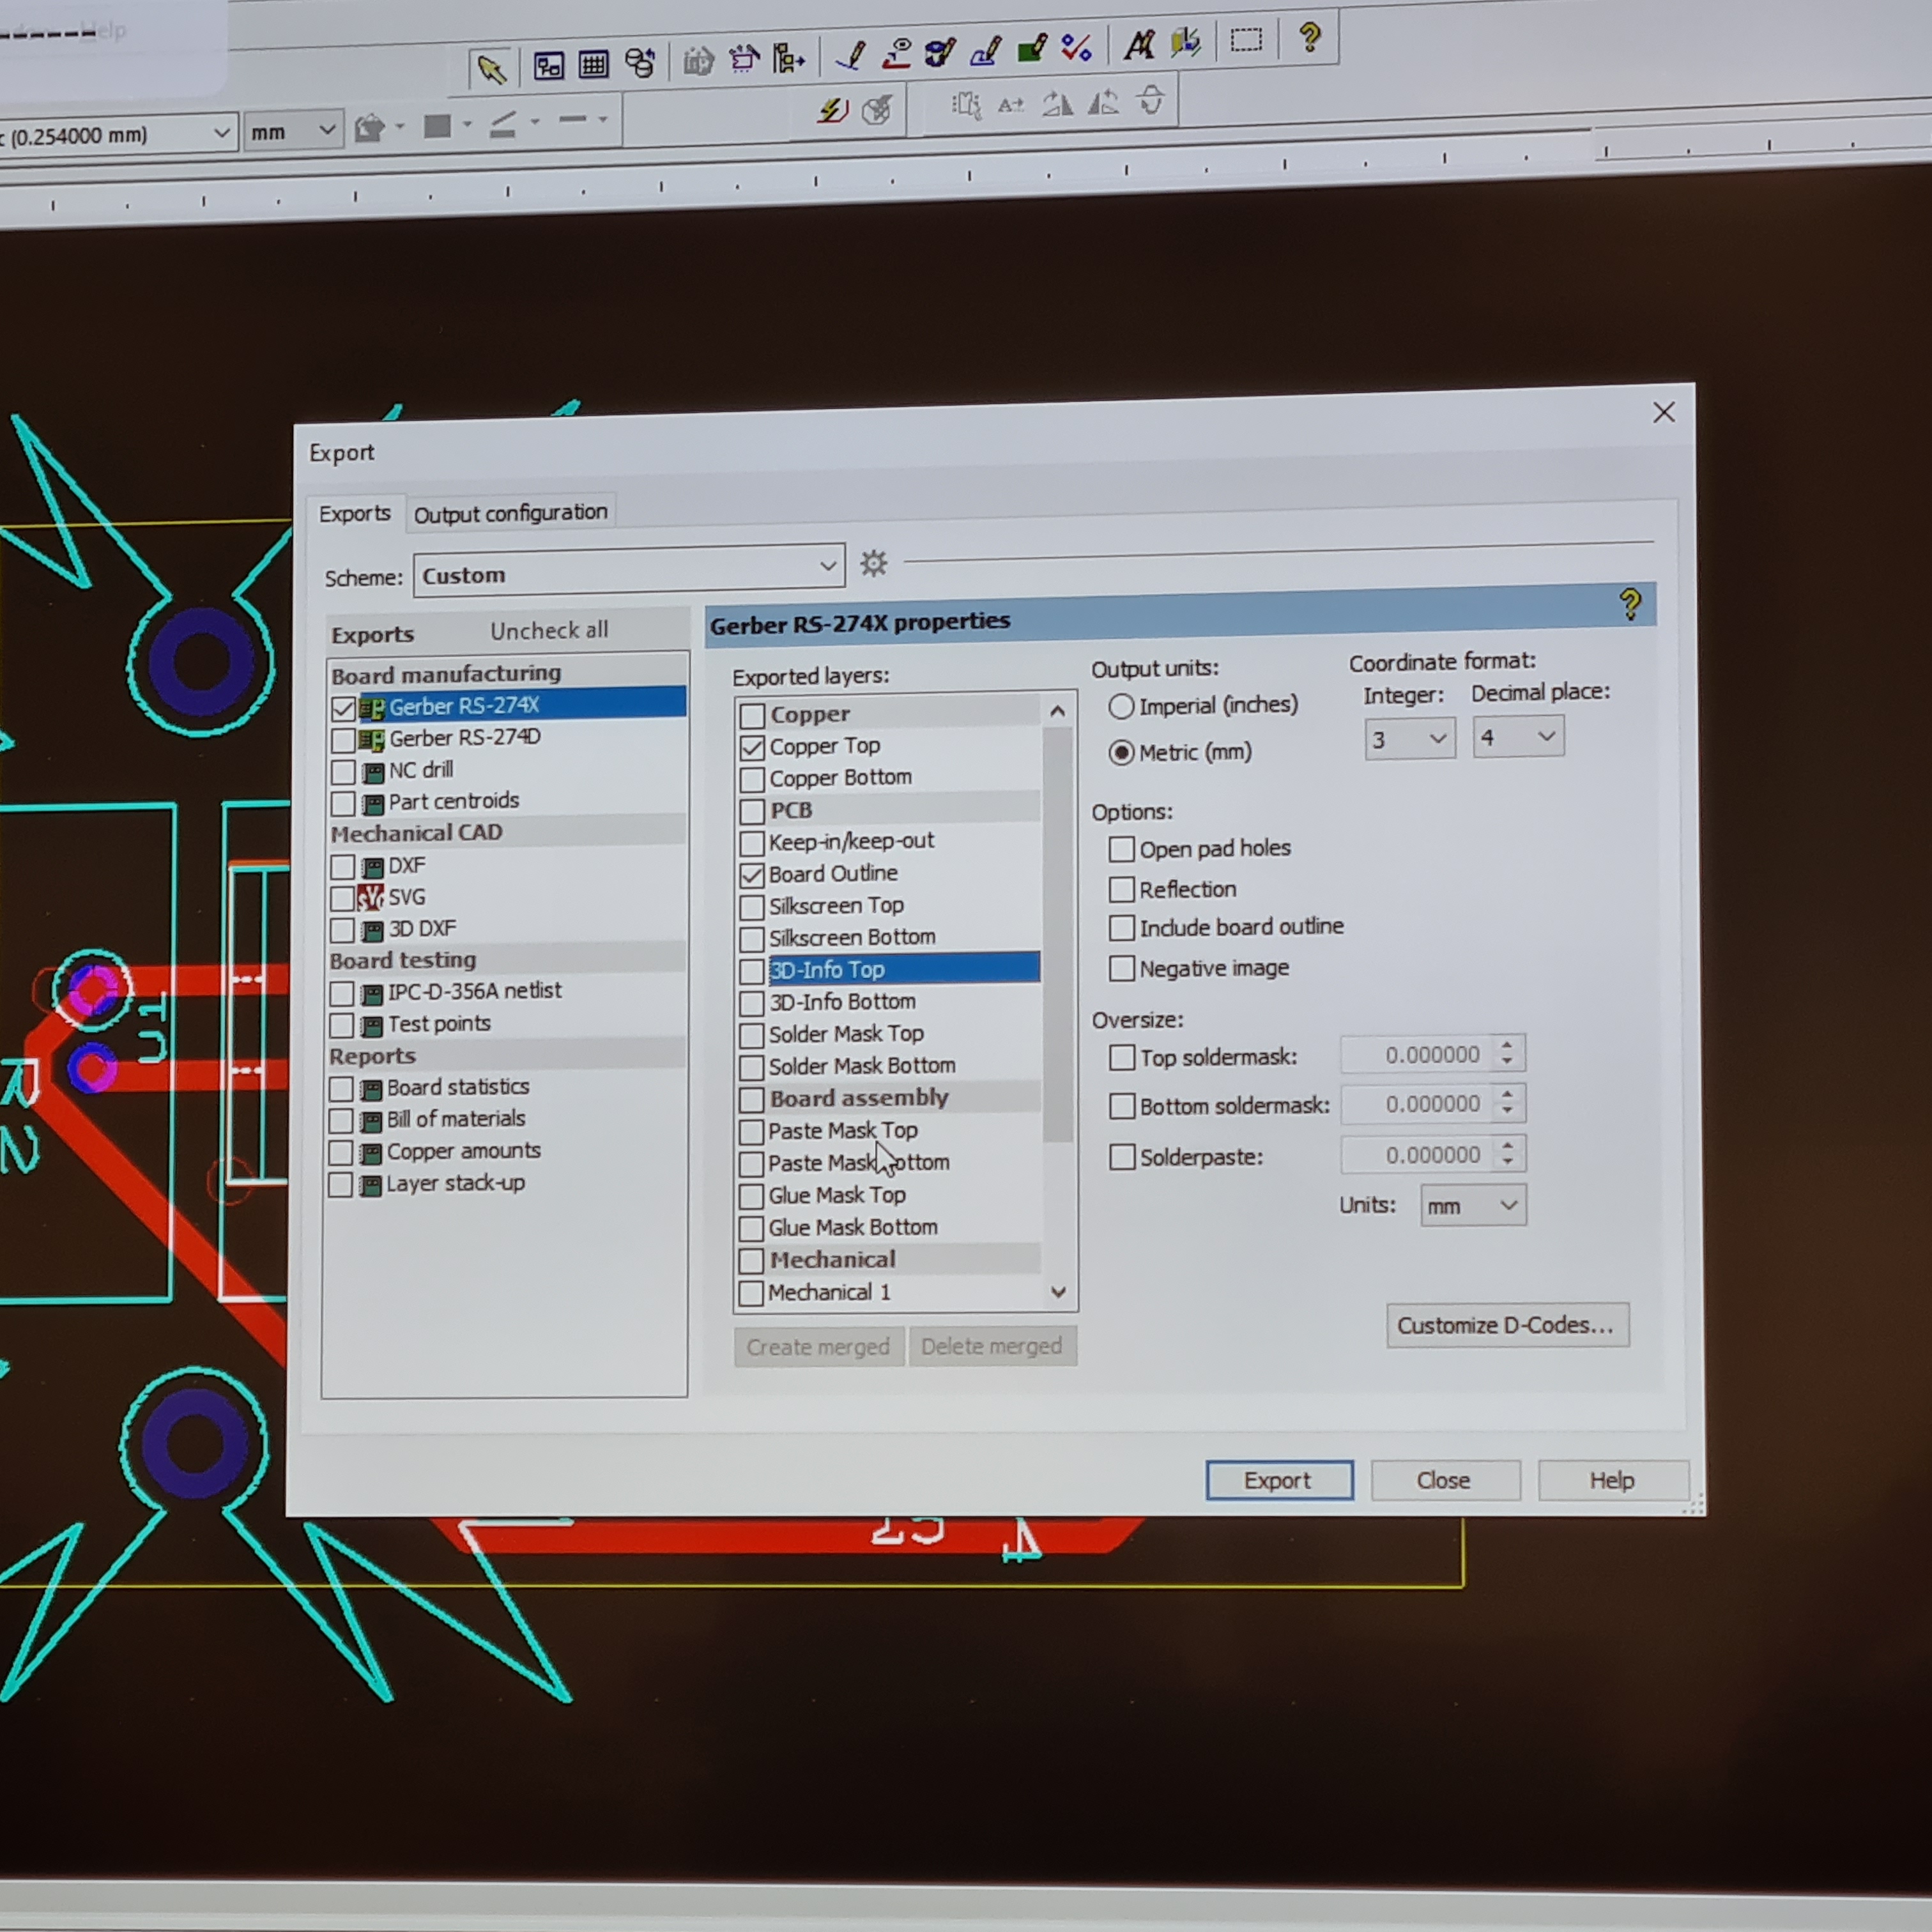Check the Copper Bottom layer checkbox
1932x1932 pixels.
pyautogui.click(x=752, y=779)
